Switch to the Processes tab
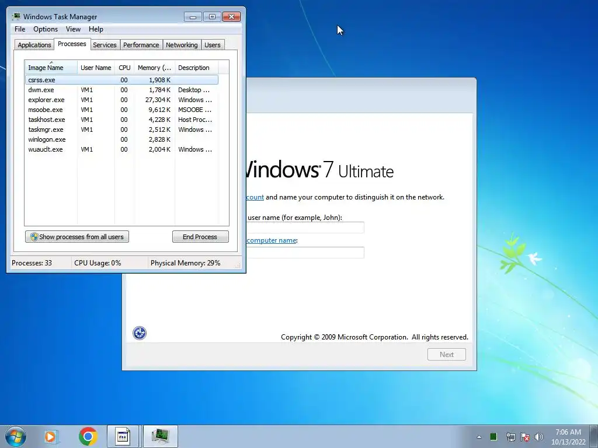The height and width of the screenshot is (448, 598). 72,44
